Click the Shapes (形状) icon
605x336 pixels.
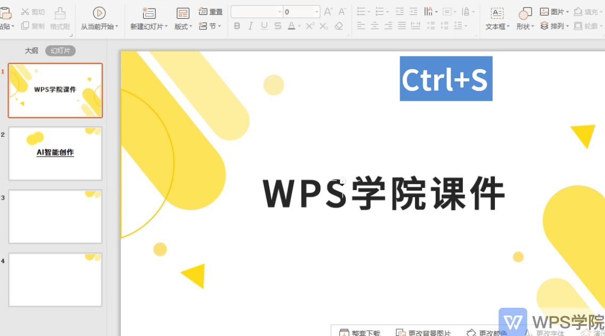525,13
